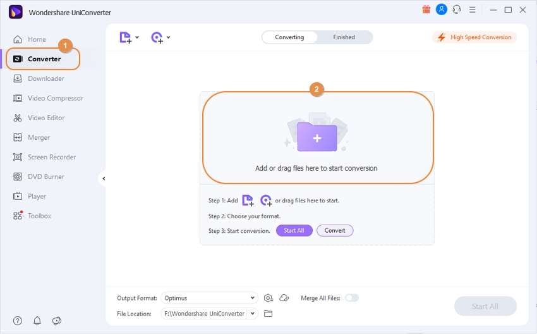This screenshot has height=334, width=537.
Task: Collapse the sidebar with arrow handle
Action: click(x=104, y=178)
